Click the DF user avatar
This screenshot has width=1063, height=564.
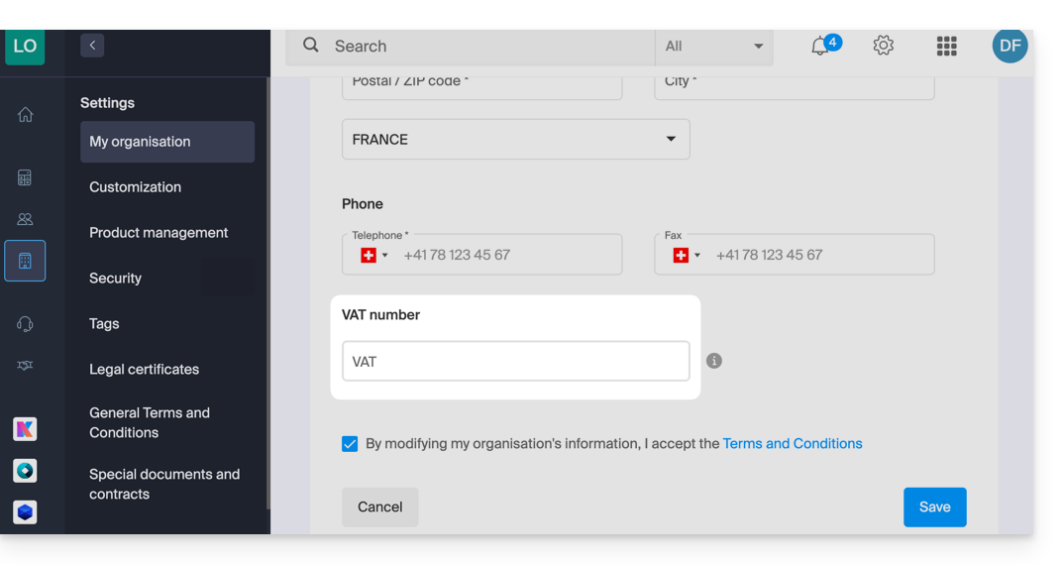1010,47
